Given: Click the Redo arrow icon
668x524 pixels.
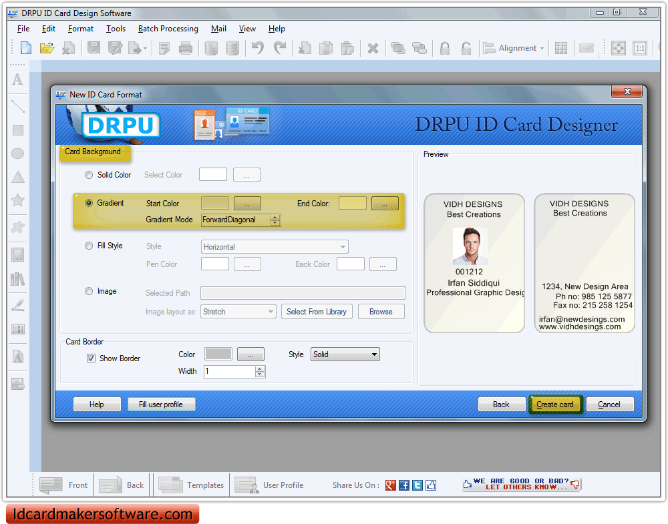Looking at the screenshot, I should (x=280, y=47).
